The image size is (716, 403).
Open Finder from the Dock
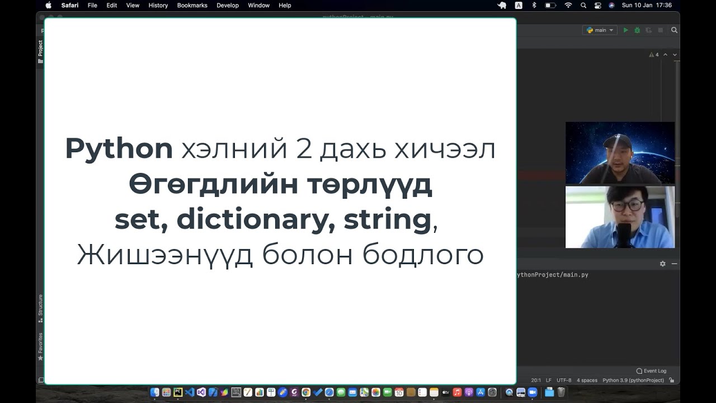(154, 392)
